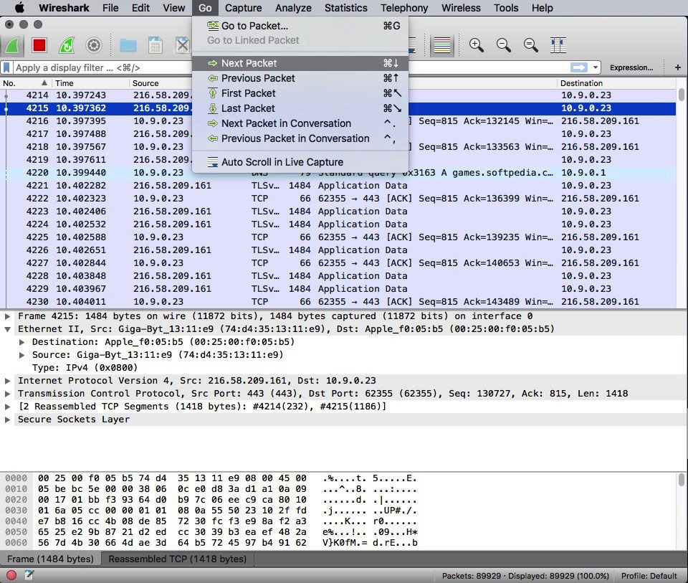Restart the current capture
The width and height of the screenshot is (688, 583).
click(x=66, y=45)
